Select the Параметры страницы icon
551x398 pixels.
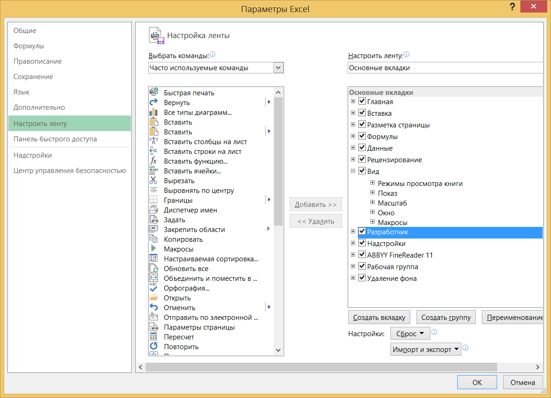click(154, 327)
